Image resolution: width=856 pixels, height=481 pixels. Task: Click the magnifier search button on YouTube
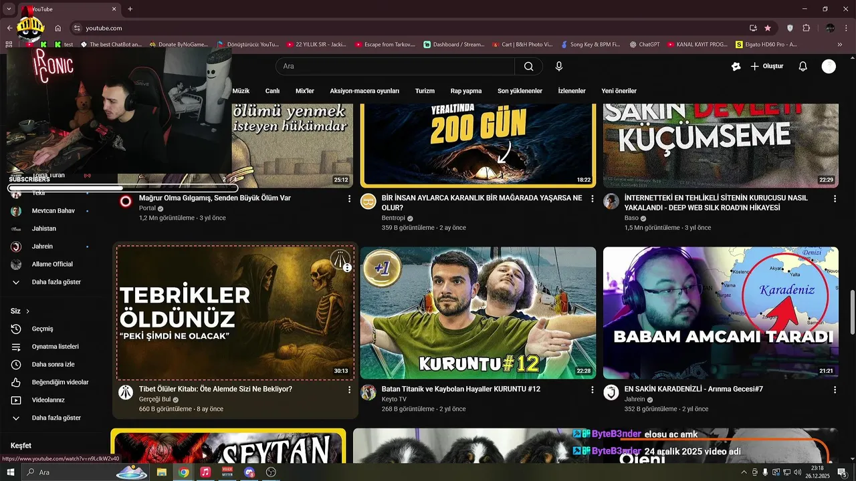tap(528, 66)
